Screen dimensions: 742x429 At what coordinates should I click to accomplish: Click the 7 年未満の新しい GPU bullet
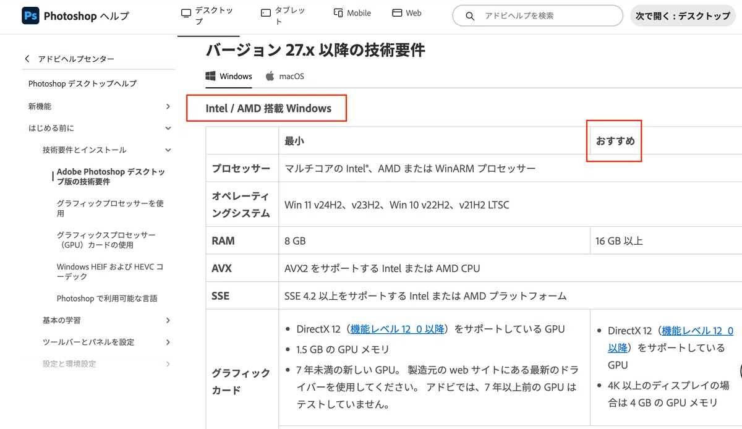pyautogui.click(x=438, y=388)
